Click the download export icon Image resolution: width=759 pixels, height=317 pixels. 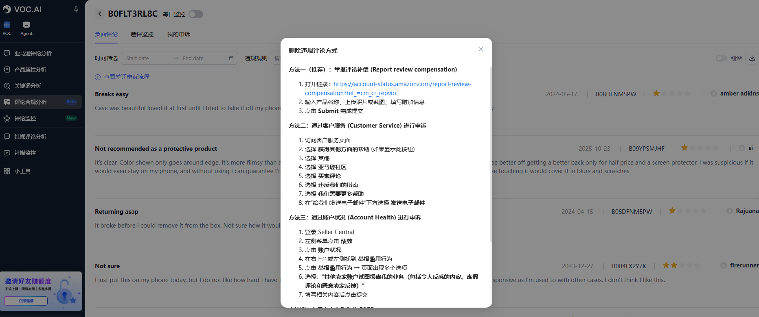pyautogui.click(x=752, y=58)
